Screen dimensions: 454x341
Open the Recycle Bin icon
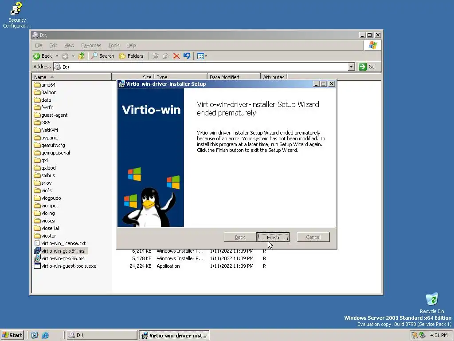point(432,303)
